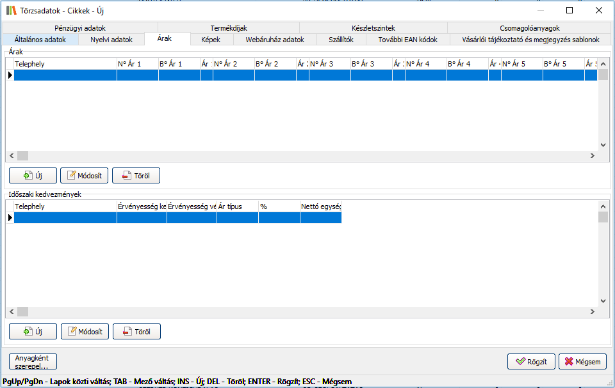Viewport: 615px width, 388px height.
Task: Switch to the Készletszintek tab
Action: point(373,28)
